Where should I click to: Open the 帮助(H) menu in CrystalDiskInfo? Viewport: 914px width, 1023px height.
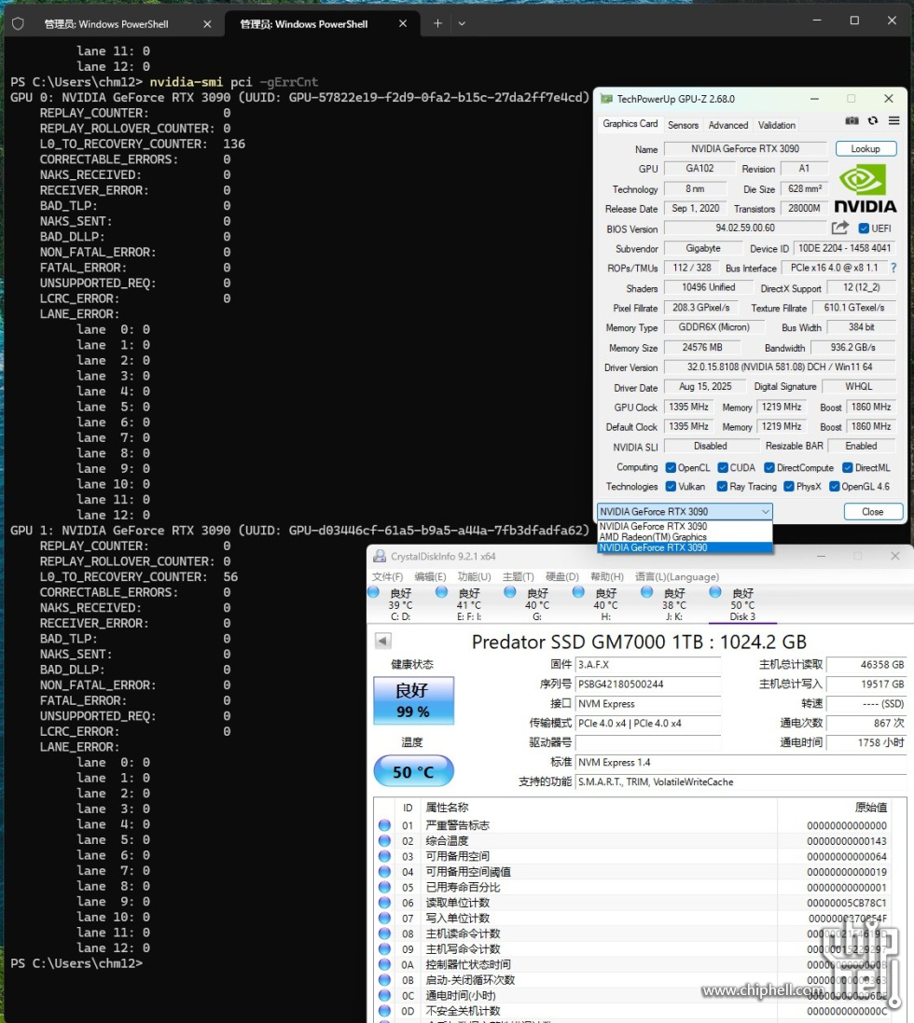pyautogui.click(x=607, y=576)
